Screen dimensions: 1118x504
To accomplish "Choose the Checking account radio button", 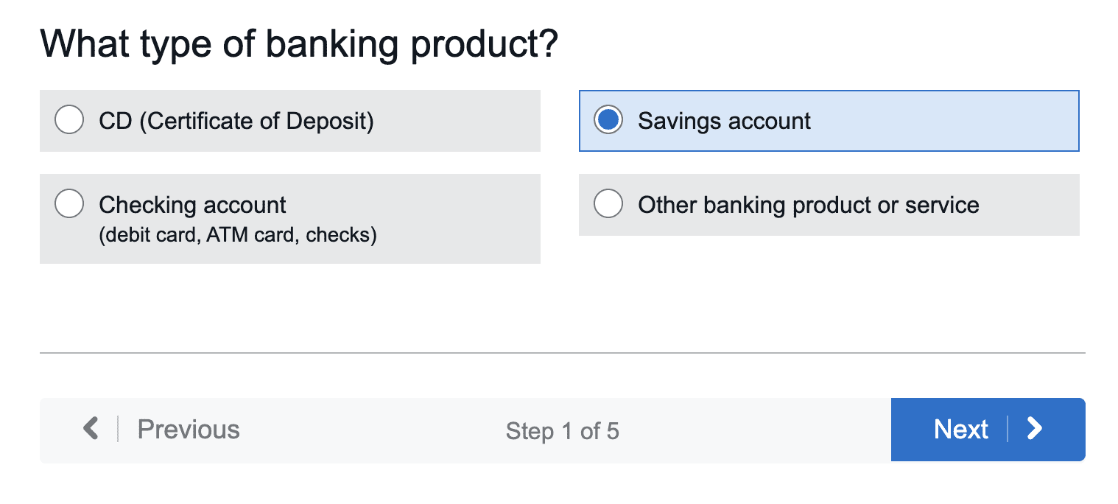I will [x=69, y=204].
